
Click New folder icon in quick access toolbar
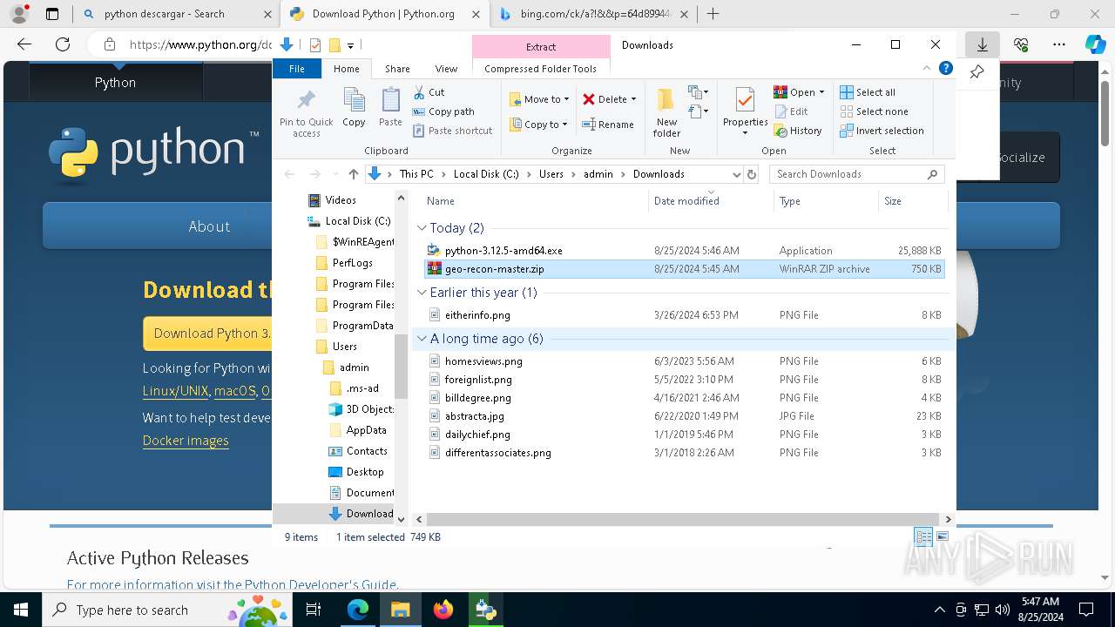(334, 45)
